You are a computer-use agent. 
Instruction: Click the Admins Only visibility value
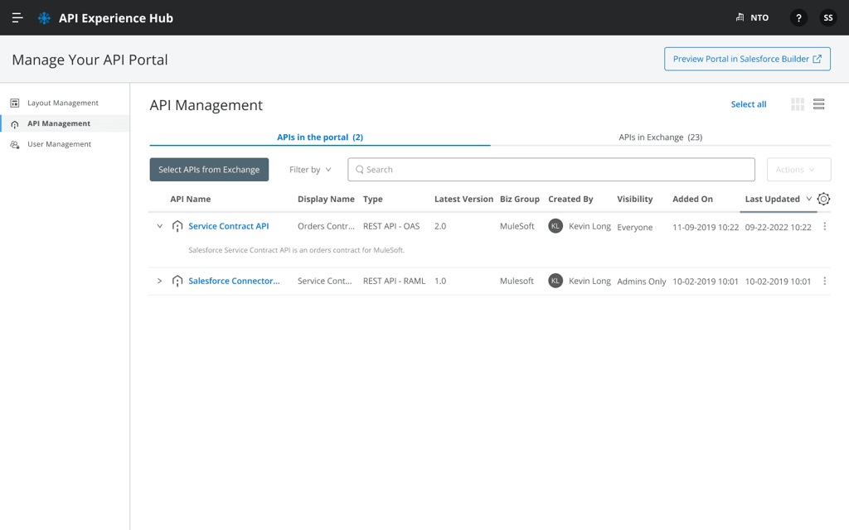(642, 282)
